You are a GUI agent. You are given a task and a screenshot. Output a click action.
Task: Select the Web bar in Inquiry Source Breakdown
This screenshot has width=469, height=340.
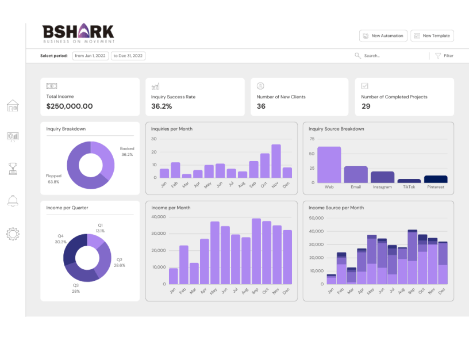point(329,165)
